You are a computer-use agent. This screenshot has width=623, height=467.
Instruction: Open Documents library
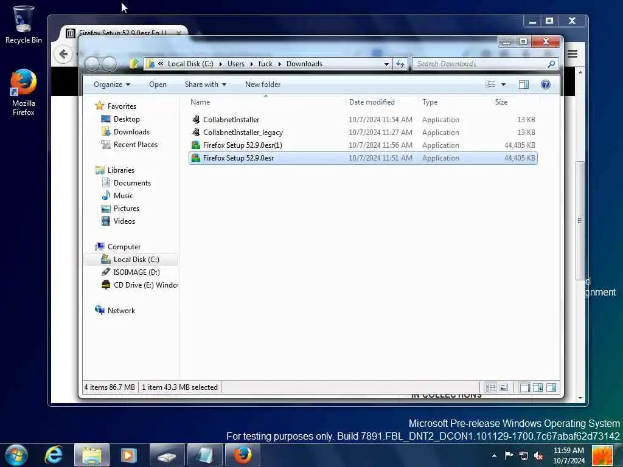coord(132,182)
